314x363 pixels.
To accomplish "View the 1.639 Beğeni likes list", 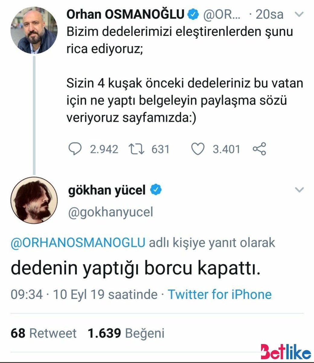I will [126, 333].
